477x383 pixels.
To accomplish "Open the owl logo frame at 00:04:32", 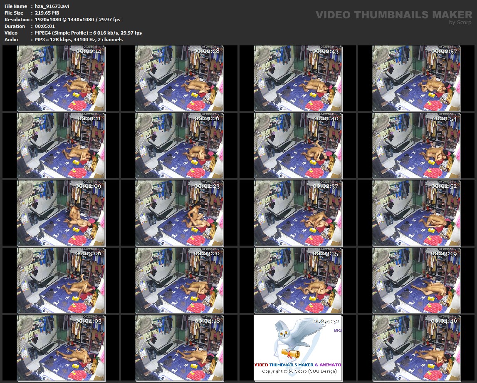I will [298, 348].
